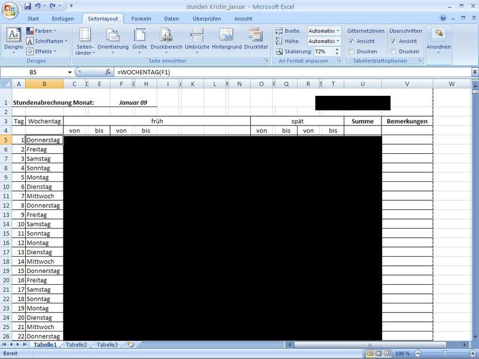
Task: Insert a new worksheet tab
Action: pos(131,345)
